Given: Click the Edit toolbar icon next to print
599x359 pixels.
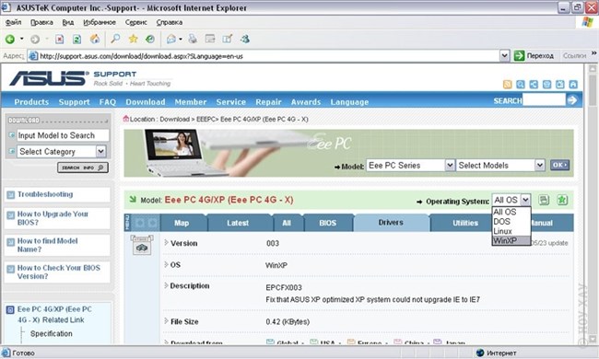Looking at the screenshot, I should pos(228,39).
